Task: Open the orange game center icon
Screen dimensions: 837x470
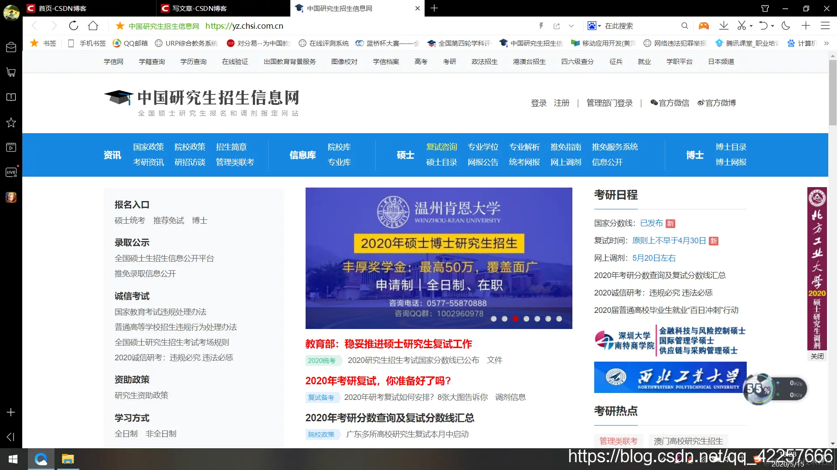Action: tap(703, 26)
